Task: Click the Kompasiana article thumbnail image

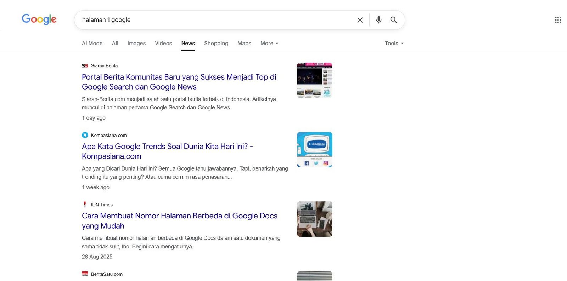Action: pos(314,150)
